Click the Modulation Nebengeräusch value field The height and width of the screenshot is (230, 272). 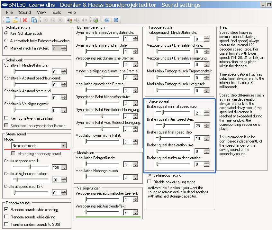click(x=128, y=177)
